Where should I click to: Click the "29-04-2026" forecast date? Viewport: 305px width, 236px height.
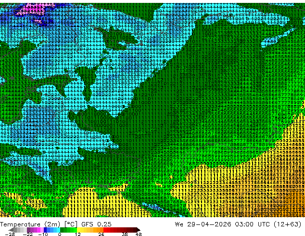[x=209, y=224]
